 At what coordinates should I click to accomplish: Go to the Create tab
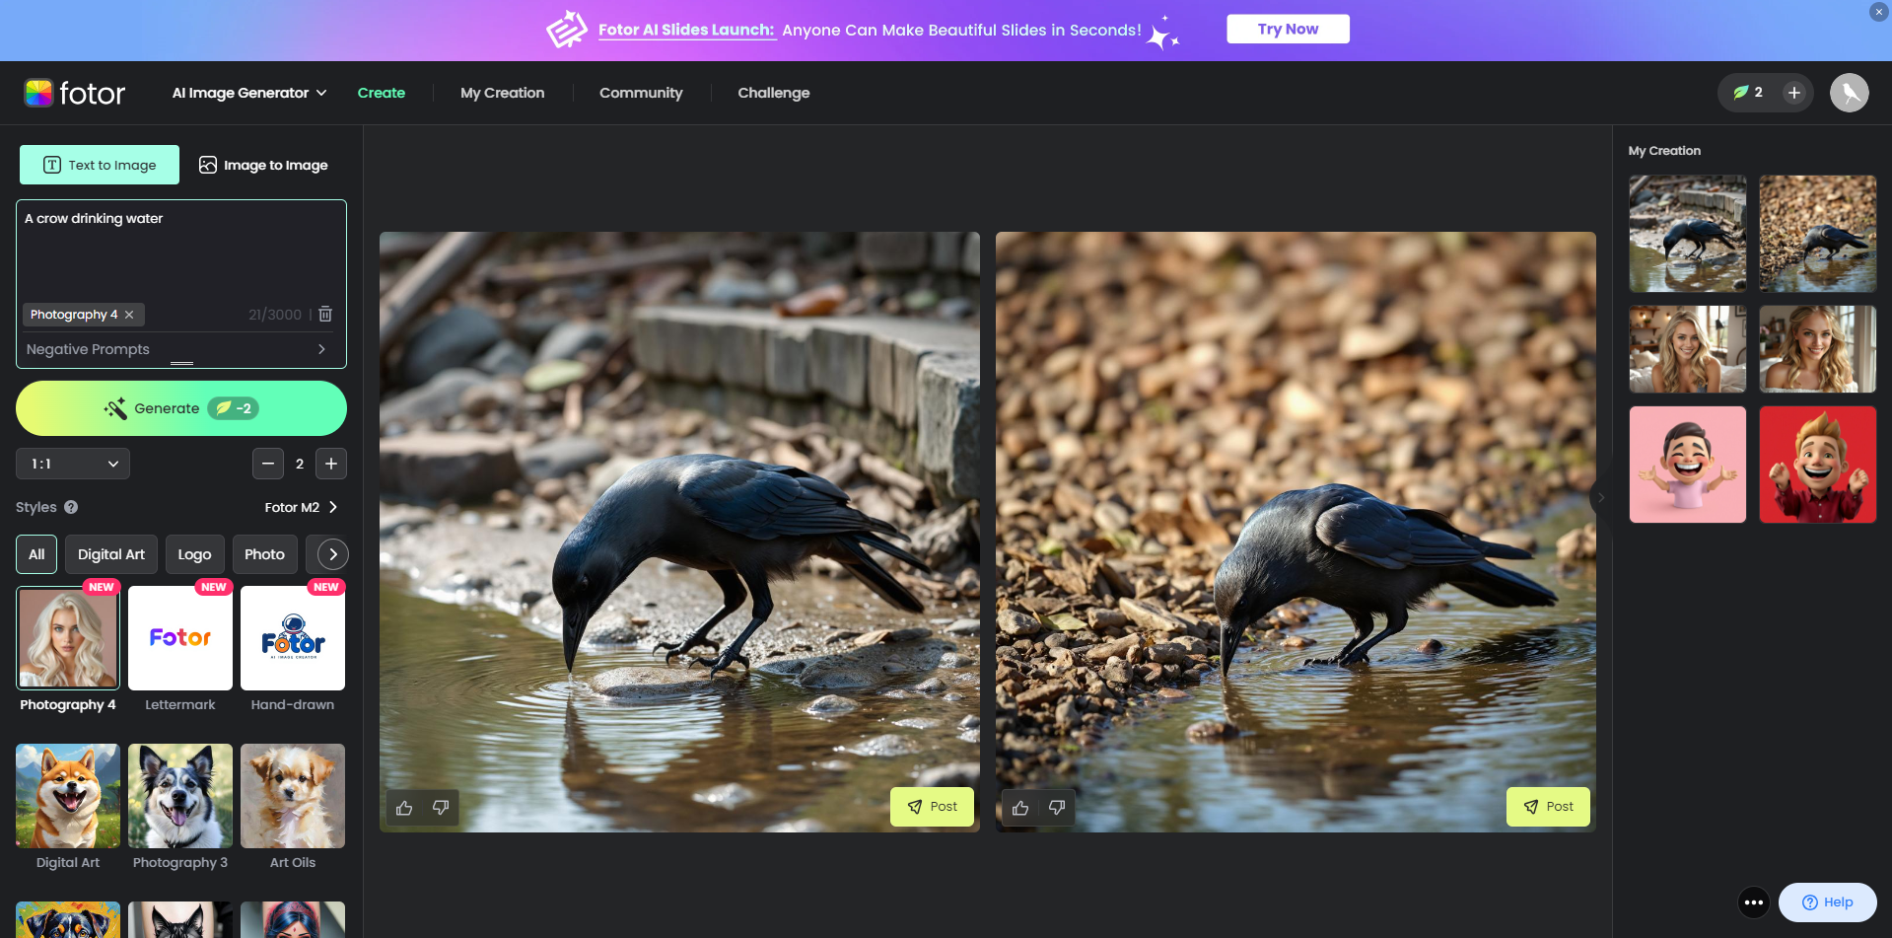pos(382,93)
